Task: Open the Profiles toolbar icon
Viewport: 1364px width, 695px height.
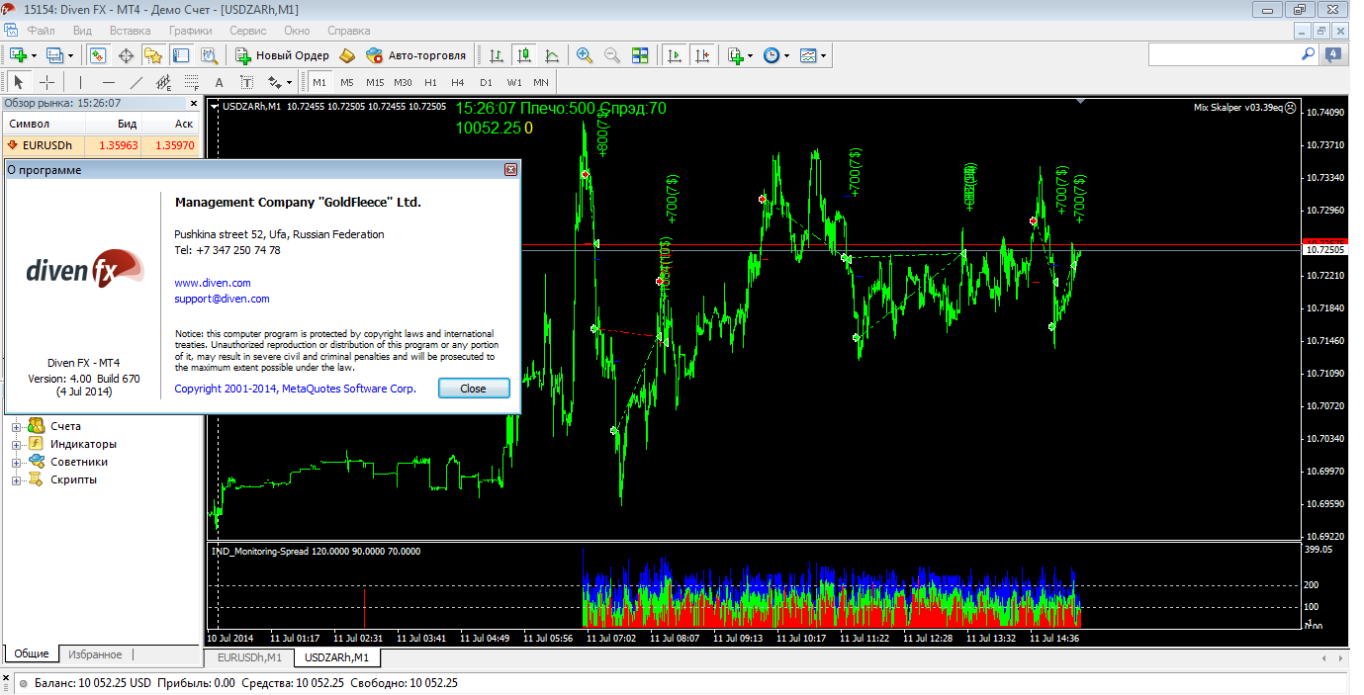Action: [54, 55]
